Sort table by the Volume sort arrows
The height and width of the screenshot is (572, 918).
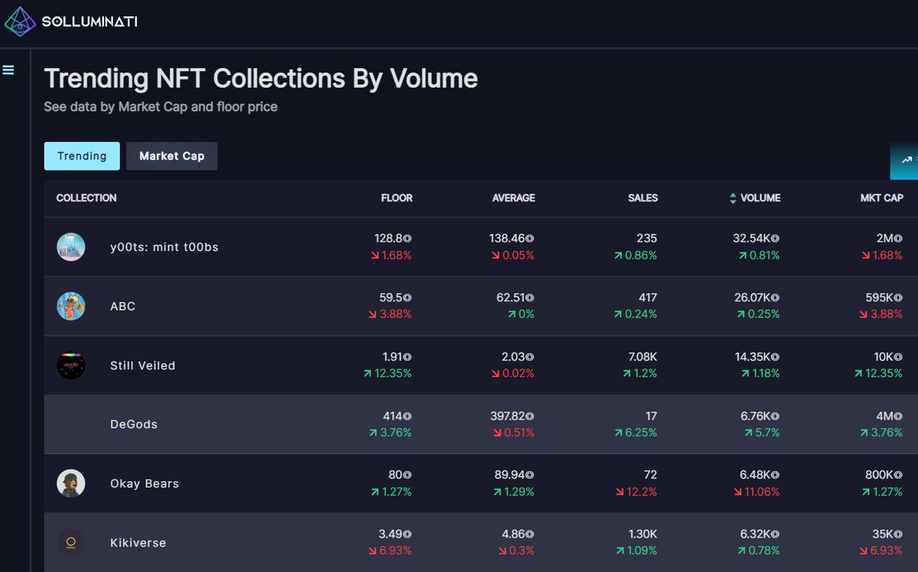[733, 198]
